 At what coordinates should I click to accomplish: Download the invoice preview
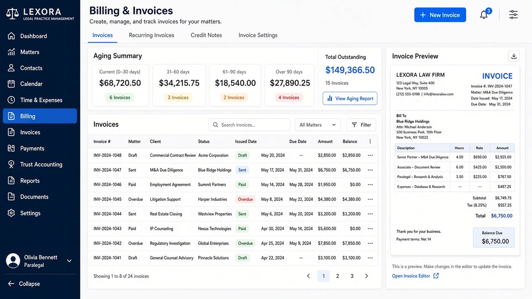(x=514, y=56)
